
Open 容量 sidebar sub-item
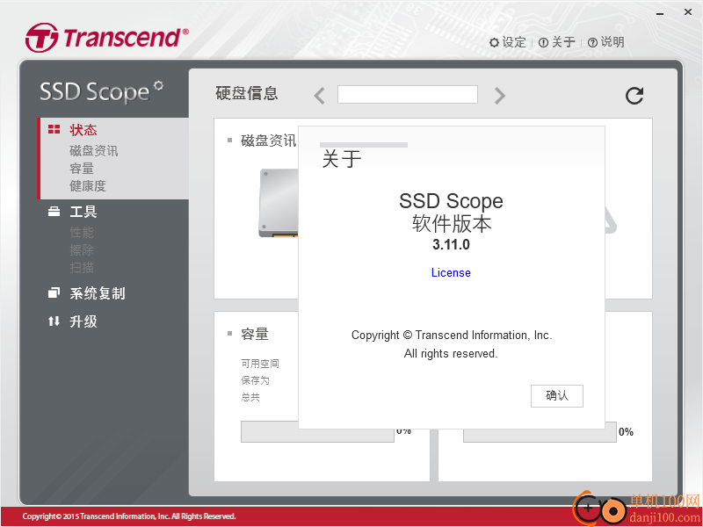coord(82,169)
